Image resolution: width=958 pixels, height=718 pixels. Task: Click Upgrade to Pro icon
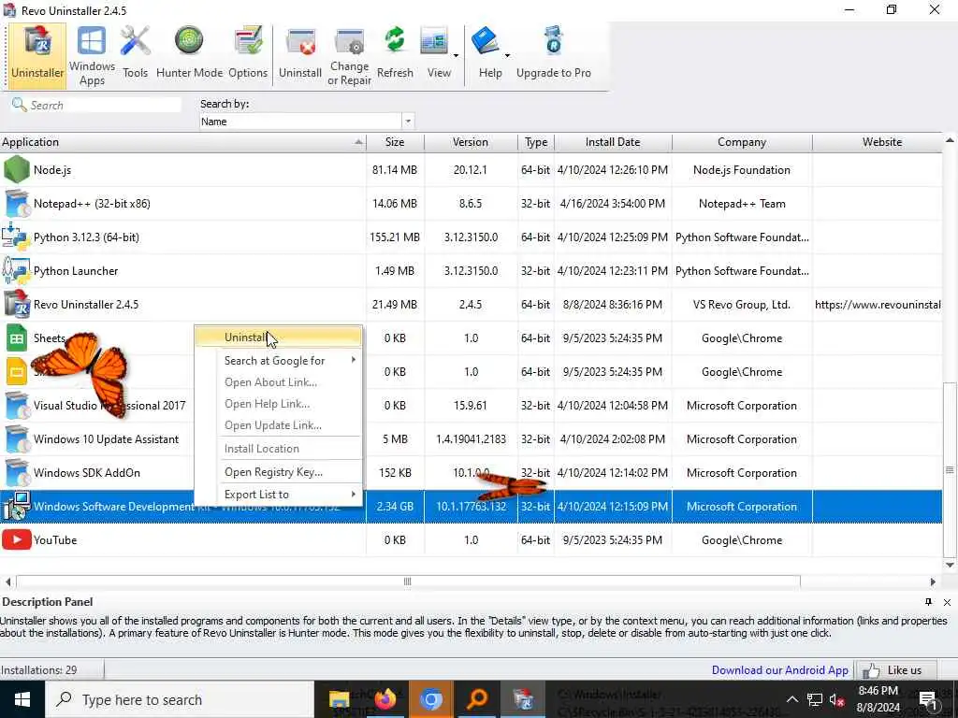(x=554, y=53)
